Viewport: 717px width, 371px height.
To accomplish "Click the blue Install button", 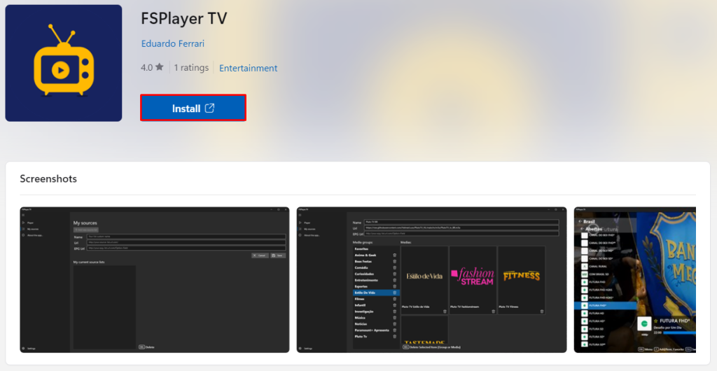I will (x=193, y=108).
